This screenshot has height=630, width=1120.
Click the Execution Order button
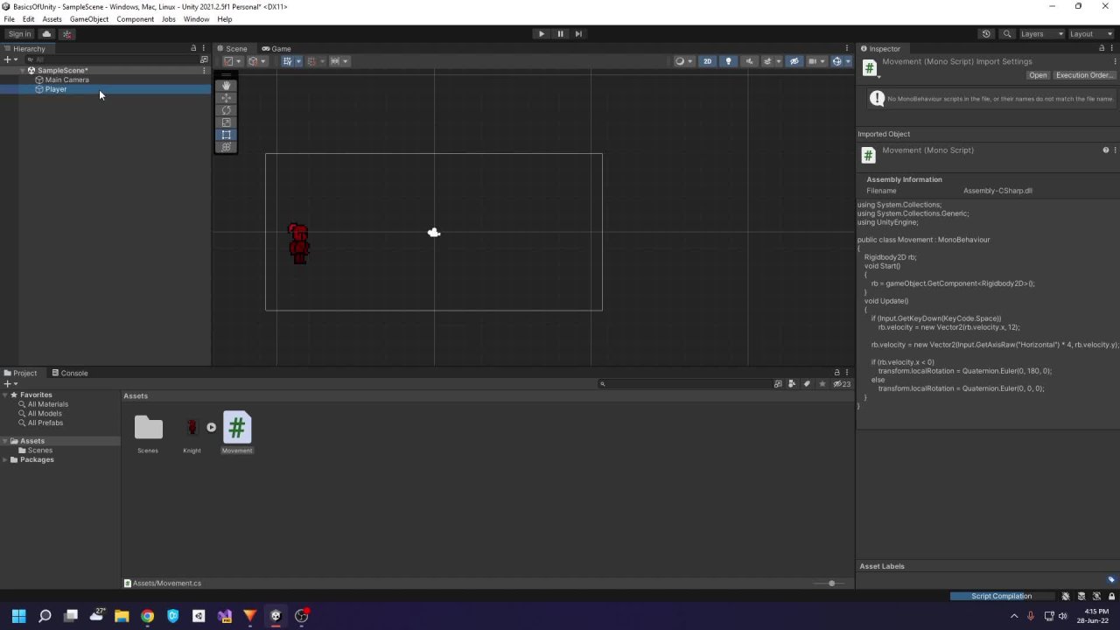[x=1083, y=75]
